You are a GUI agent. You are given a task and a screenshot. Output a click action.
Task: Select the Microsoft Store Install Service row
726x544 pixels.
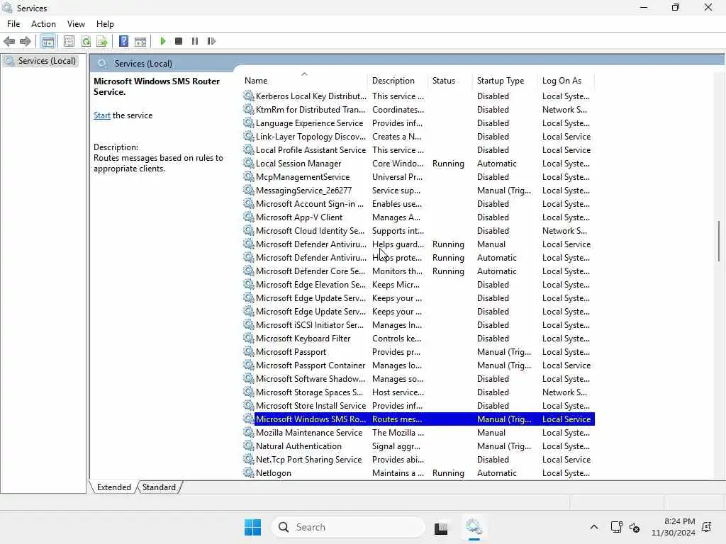pos(418,405)
